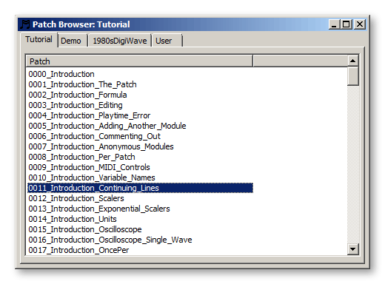The width and height of the screenshot is (385, 284).
Task: Click the Patch Browser title bar app icon
Action: tap(25, 24)
